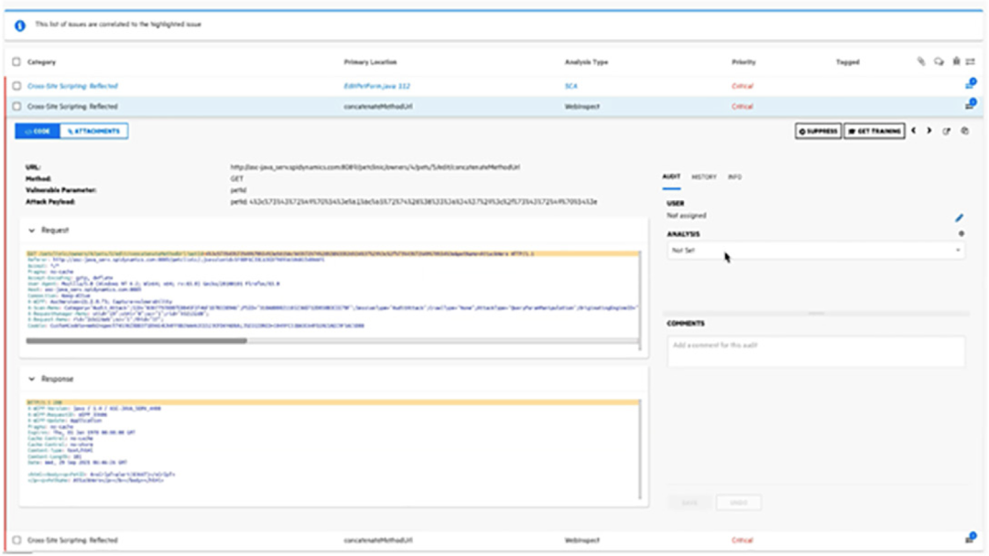
Task: Check the EditPetForm.java issue row checkbox
Action: click(16, 86)
